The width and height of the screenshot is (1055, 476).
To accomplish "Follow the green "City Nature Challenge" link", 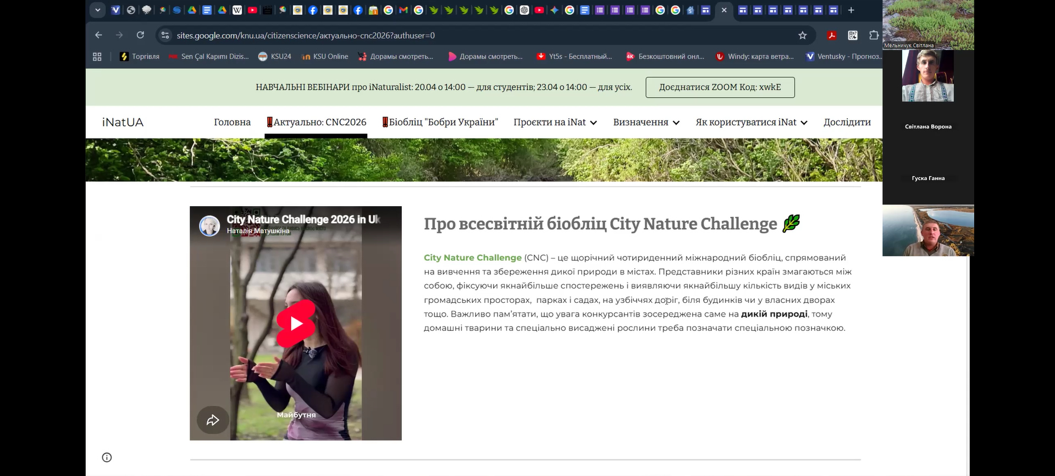I will 472,258.
